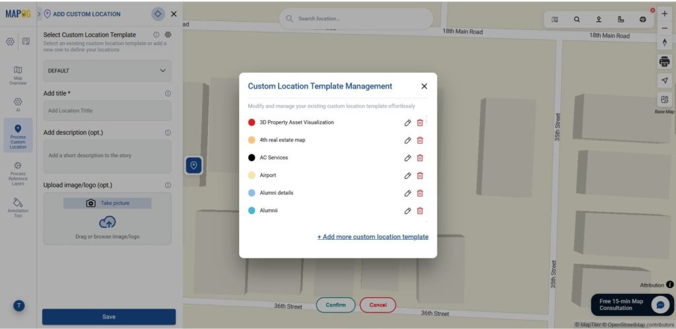The width and height of the screenshot is (676, 329).
Task: Click the notes icon beside the gear
Action: coord(26,42)
